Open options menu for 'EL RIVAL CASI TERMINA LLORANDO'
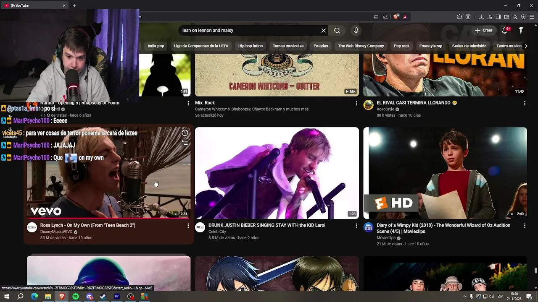Image resolution: width=538 pixels, height=302 pixels. click(x=525, y=103)
